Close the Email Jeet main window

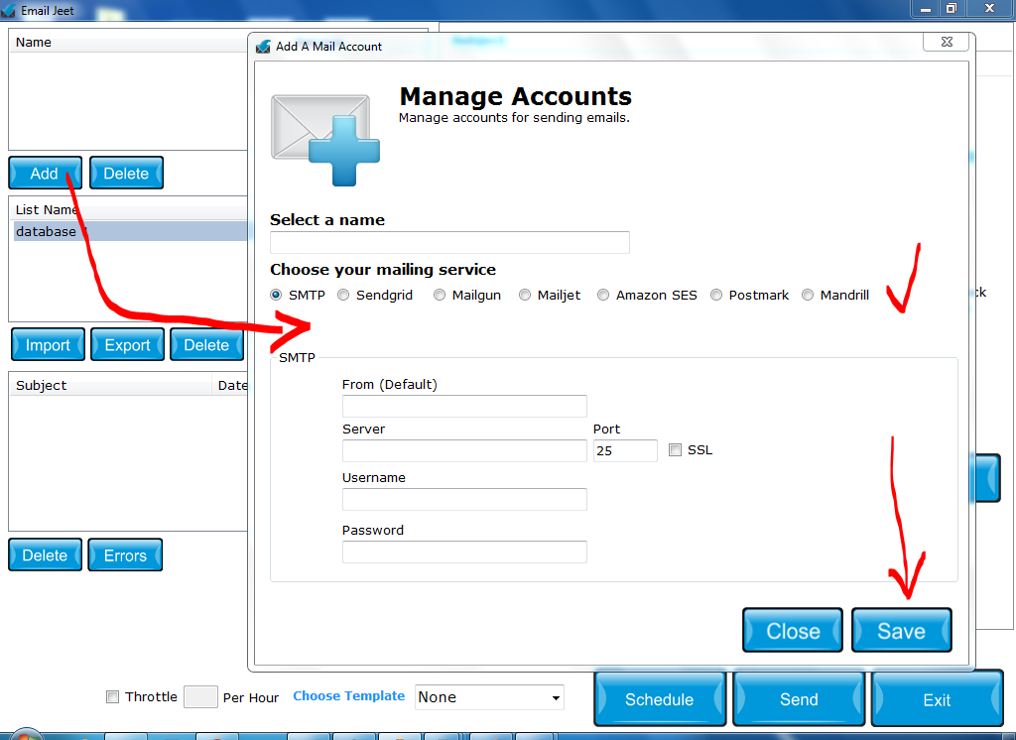coord(990,8)
